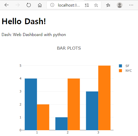Click the 'Dash: Web Dashboard with python' text
The image size is (138, 136).
34,35
